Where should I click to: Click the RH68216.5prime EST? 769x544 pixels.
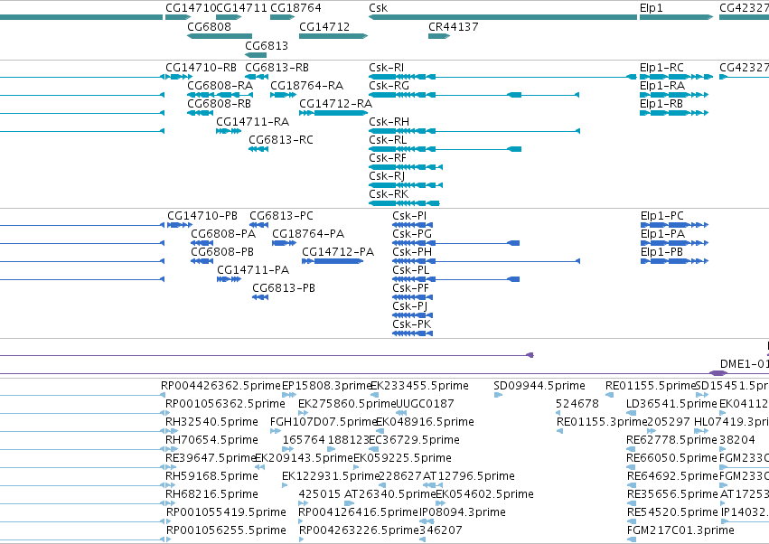click(211, 494)
